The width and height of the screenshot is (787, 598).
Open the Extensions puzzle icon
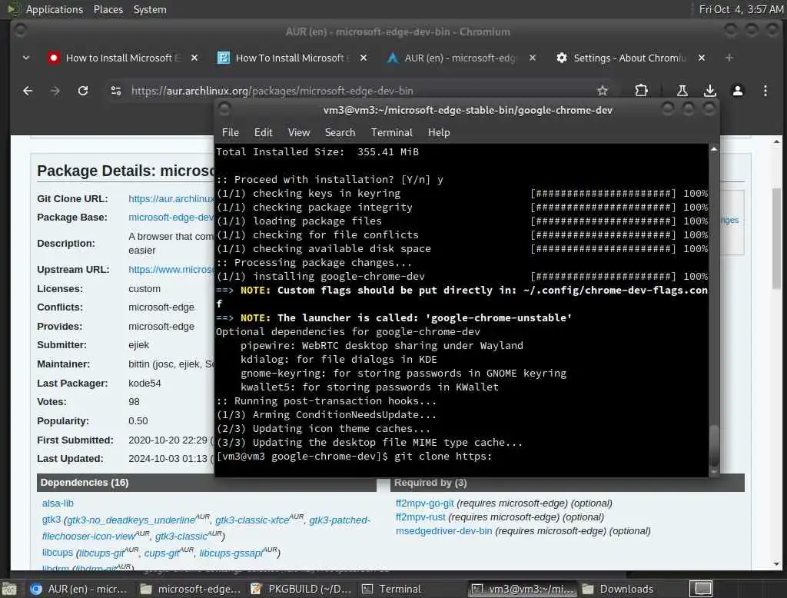pyautogui.click(x=641, y=91)
